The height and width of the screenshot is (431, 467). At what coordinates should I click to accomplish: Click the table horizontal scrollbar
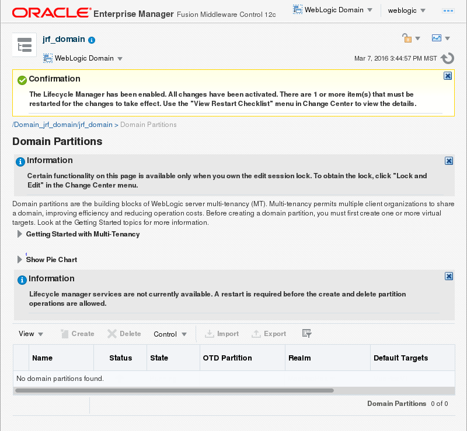(x=175, y=391)
